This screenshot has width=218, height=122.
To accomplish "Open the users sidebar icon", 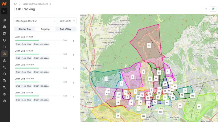I will point(4,88).
